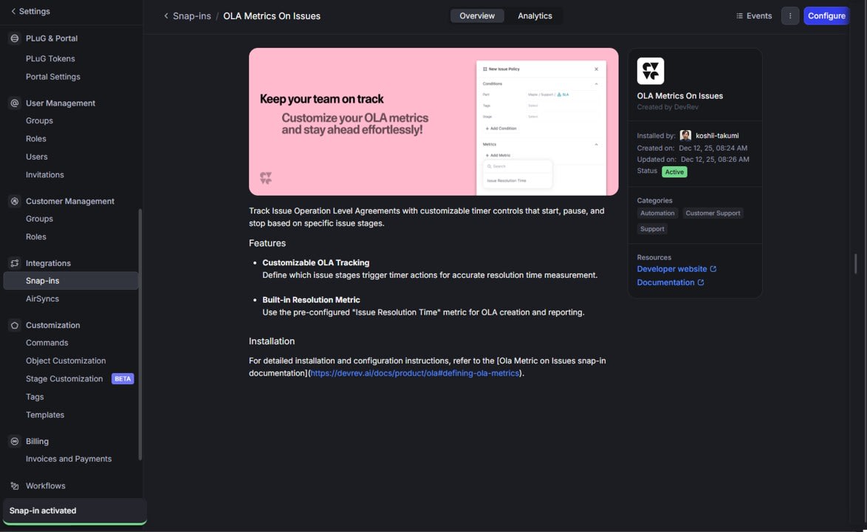This screenshot has width=867, height=532.
Task: Click the PLuG & Portal section icon
Action: click(x=14, y=38)
